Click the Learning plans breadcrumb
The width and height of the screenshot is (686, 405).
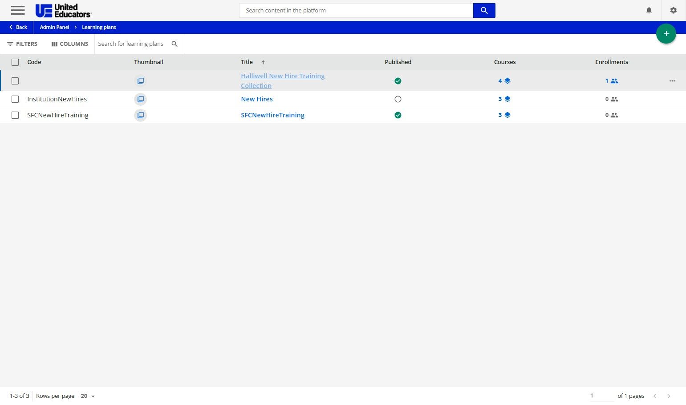99,27
